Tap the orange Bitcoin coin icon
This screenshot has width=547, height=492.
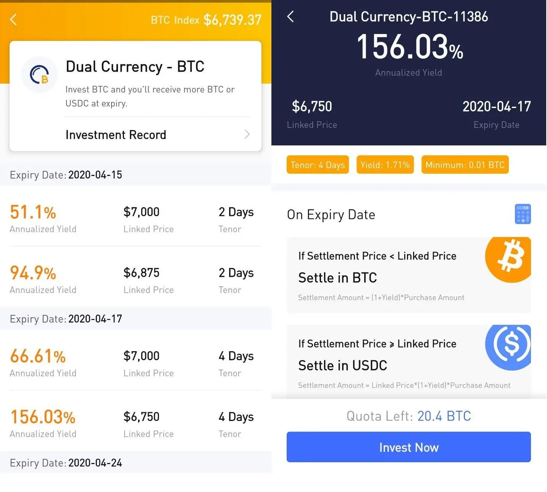pos(509,259)
